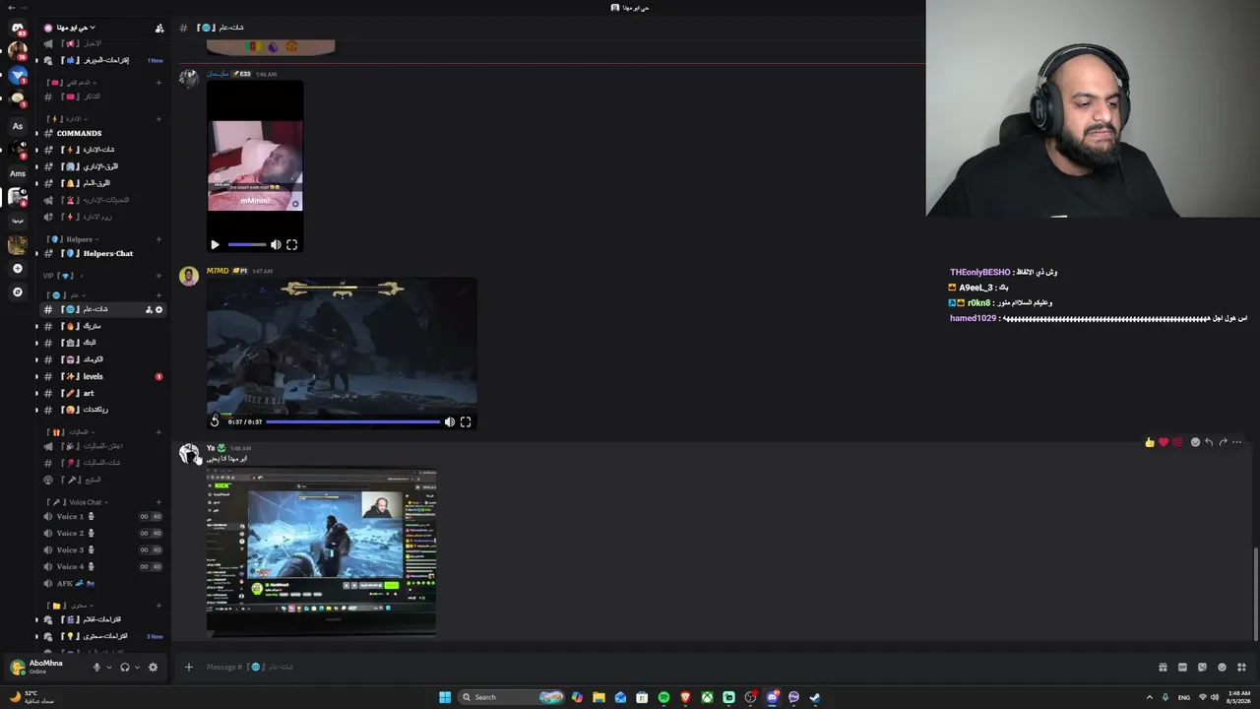Image resolution: width=1260 pixels, height=709 pixels.
Task: Open the AboMhna user profile panel
Action: [46, 667]
